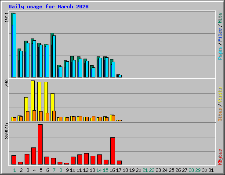Click the day label '19' on the x-axis

click(x=132, y=170)
